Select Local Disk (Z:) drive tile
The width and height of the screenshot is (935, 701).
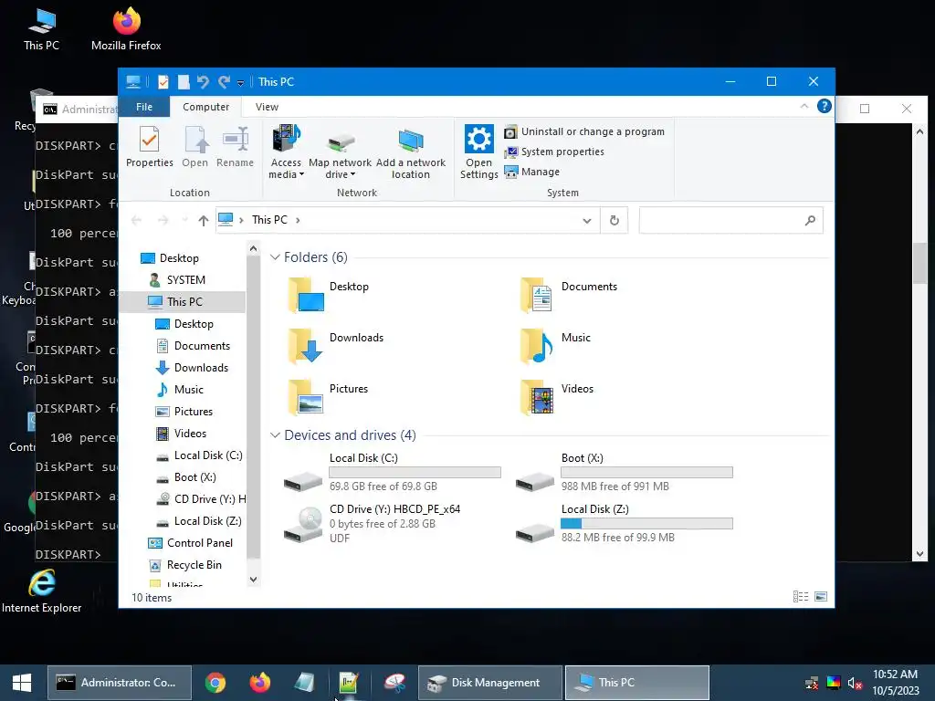coord(624,523)
